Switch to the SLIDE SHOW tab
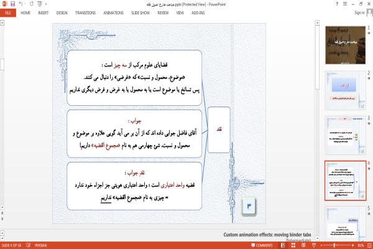 (x=140, y=13)
